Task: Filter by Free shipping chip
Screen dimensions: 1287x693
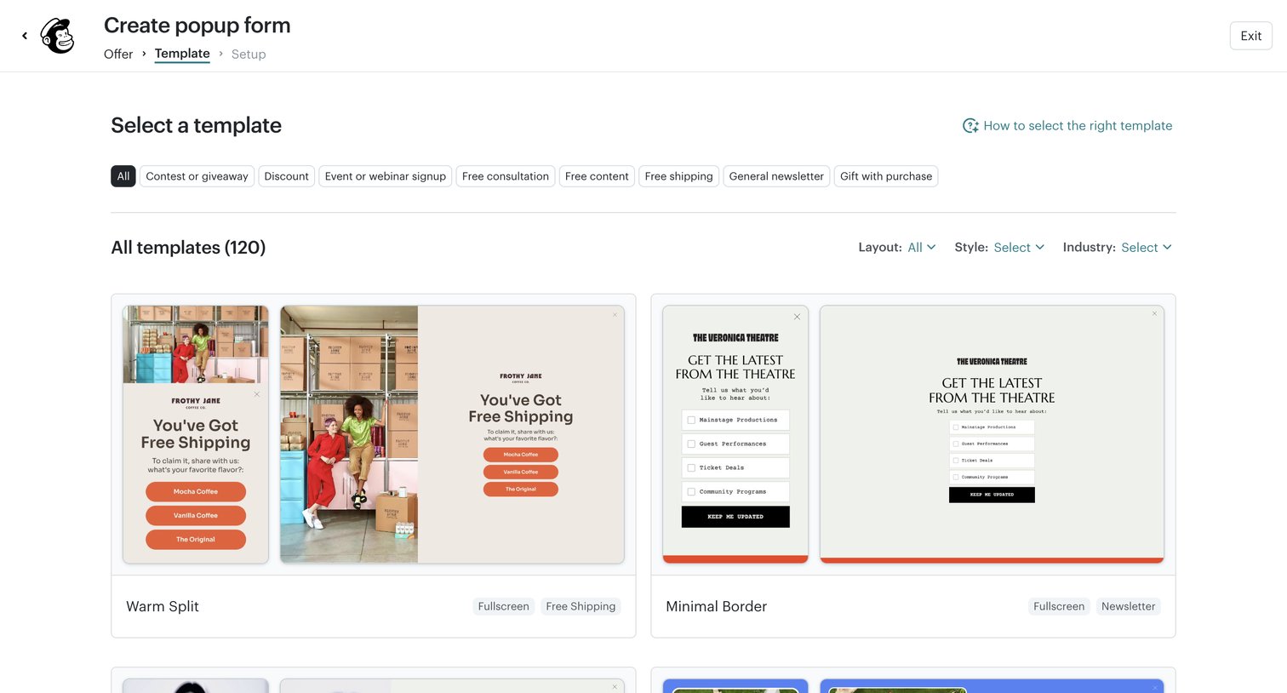Action: click(678, 176)
